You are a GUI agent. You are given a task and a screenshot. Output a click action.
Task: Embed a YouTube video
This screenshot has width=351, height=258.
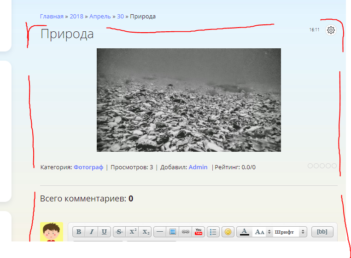(199, 232)
